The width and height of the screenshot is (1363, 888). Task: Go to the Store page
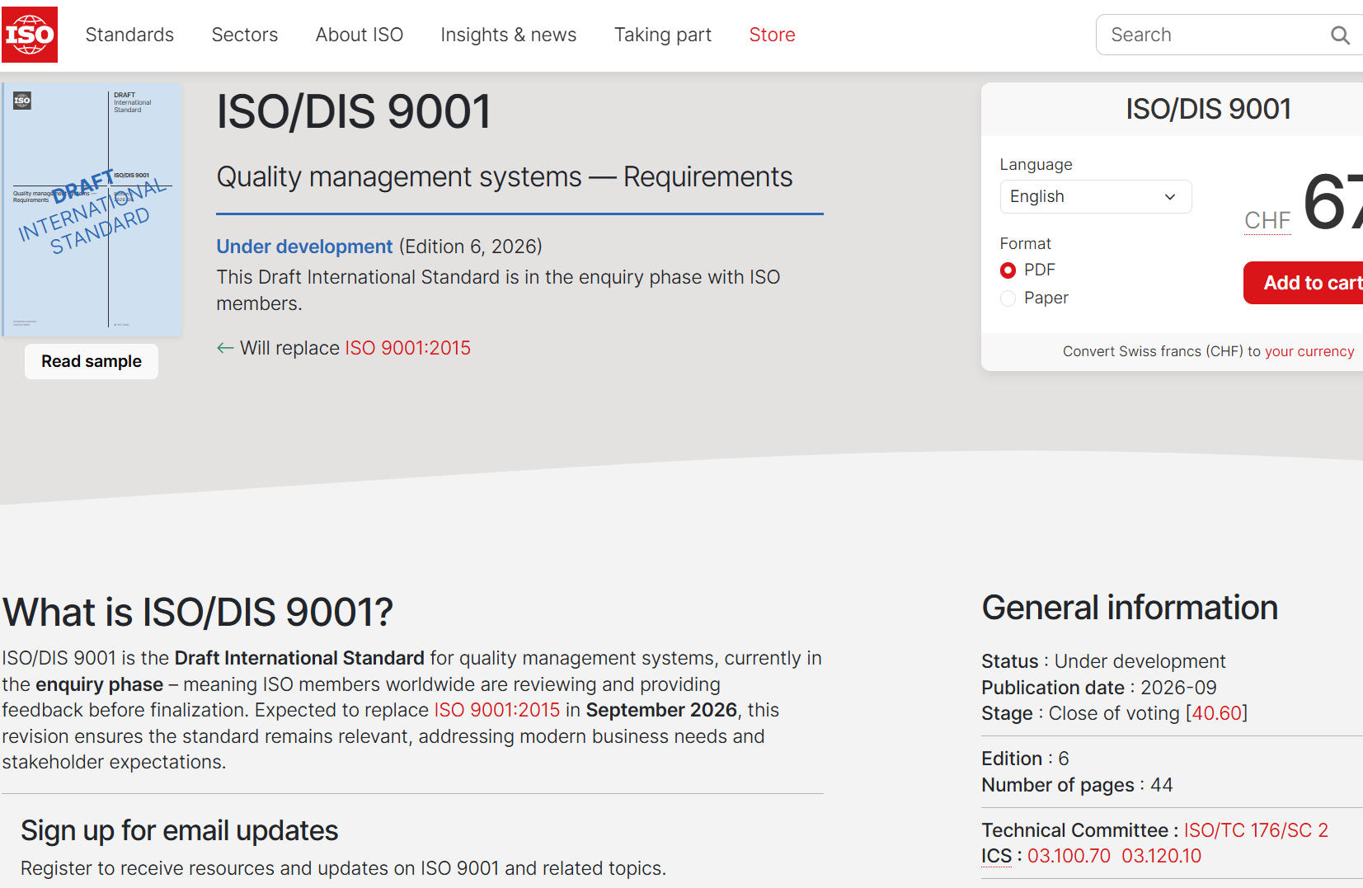coord(772,35)
